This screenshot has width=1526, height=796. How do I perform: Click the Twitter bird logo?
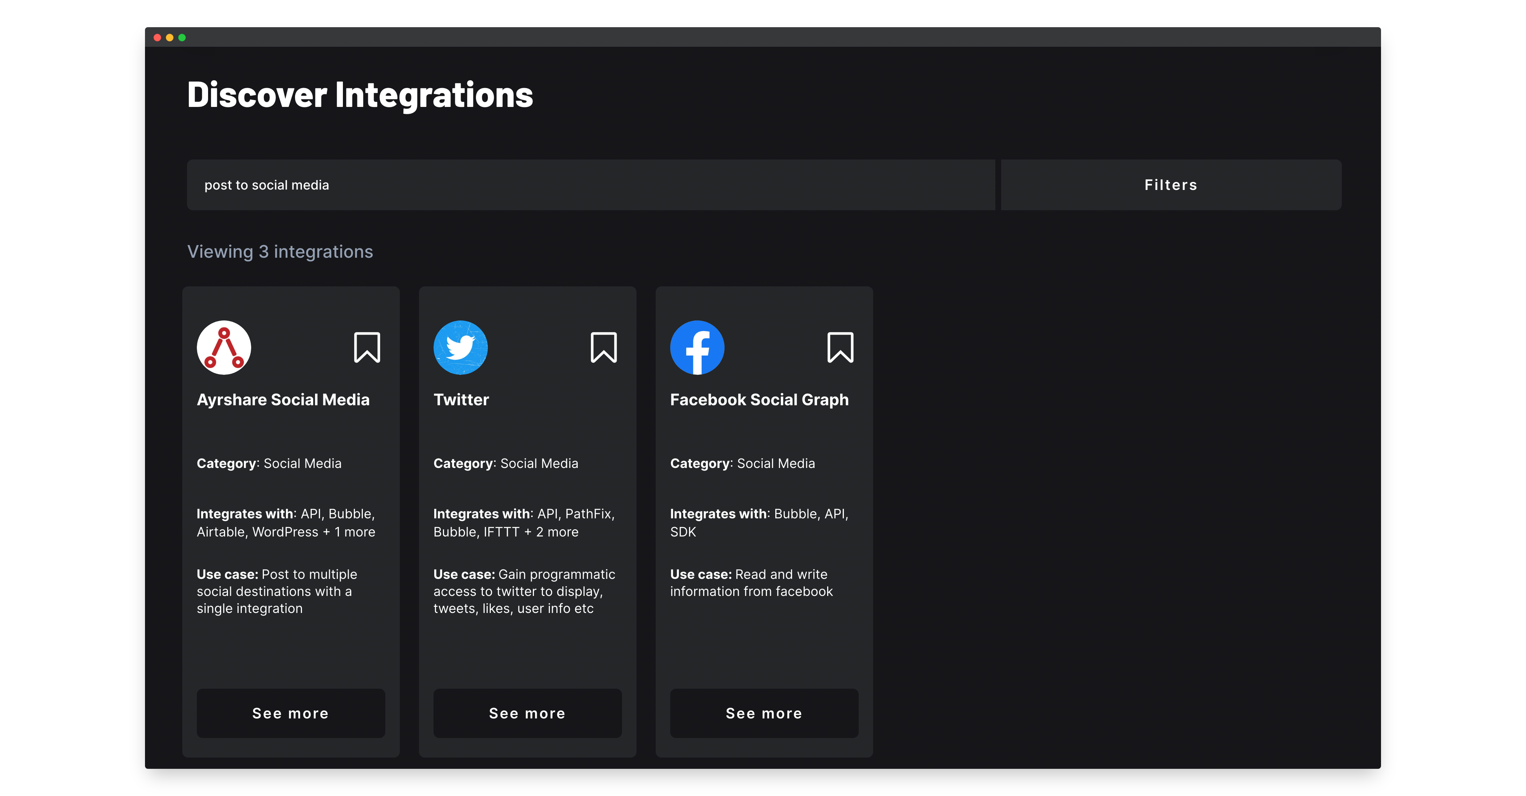pos(460,348)
